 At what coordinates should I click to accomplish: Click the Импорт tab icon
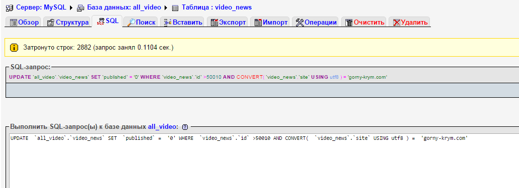[x=258, y=23]
